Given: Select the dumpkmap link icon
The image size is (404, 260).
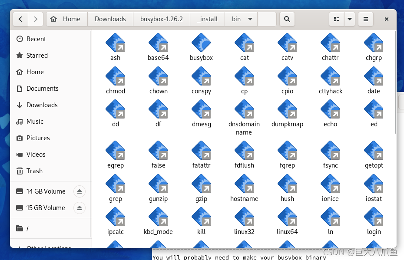Looking at the screenshot, I should [x=287, y=109].
